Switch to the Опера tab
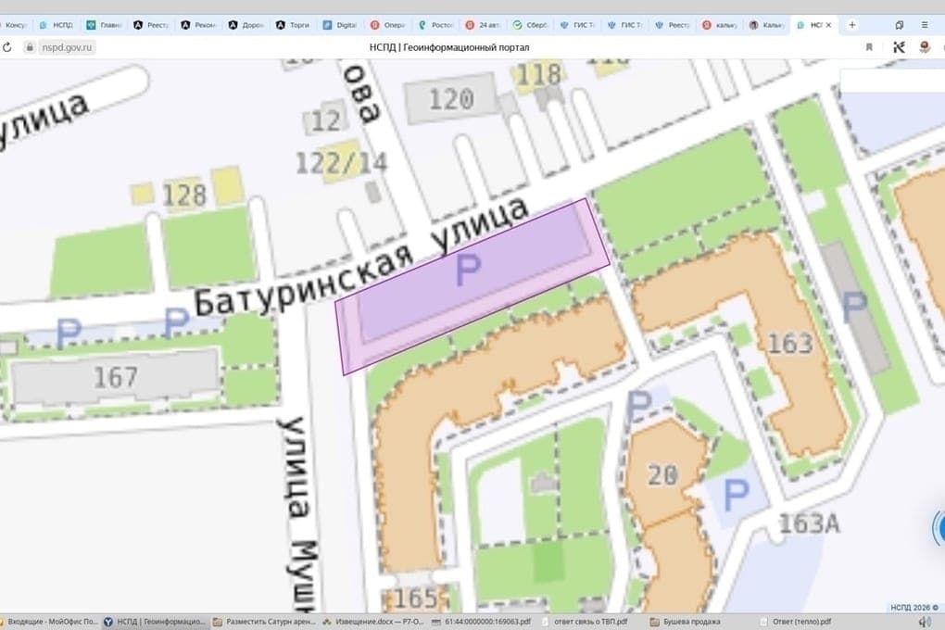This screenshot has width=945, height=630. [x=388, y=25]
